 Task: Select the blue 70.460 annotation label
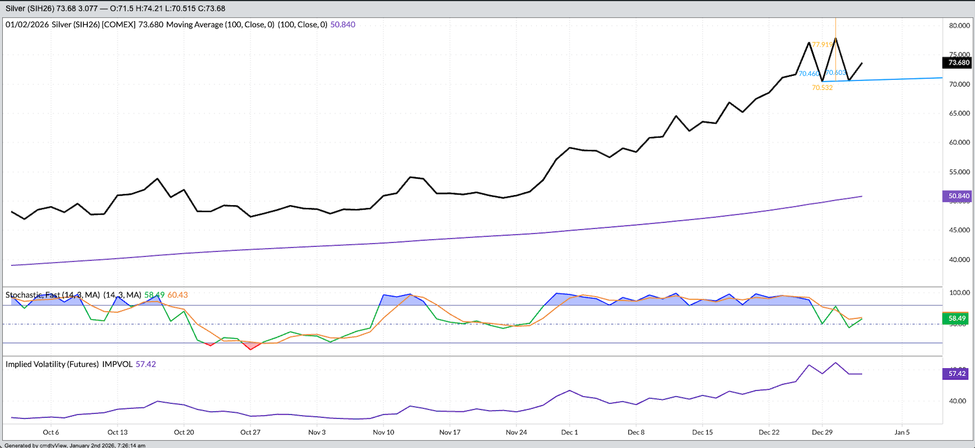coord(809,74)
